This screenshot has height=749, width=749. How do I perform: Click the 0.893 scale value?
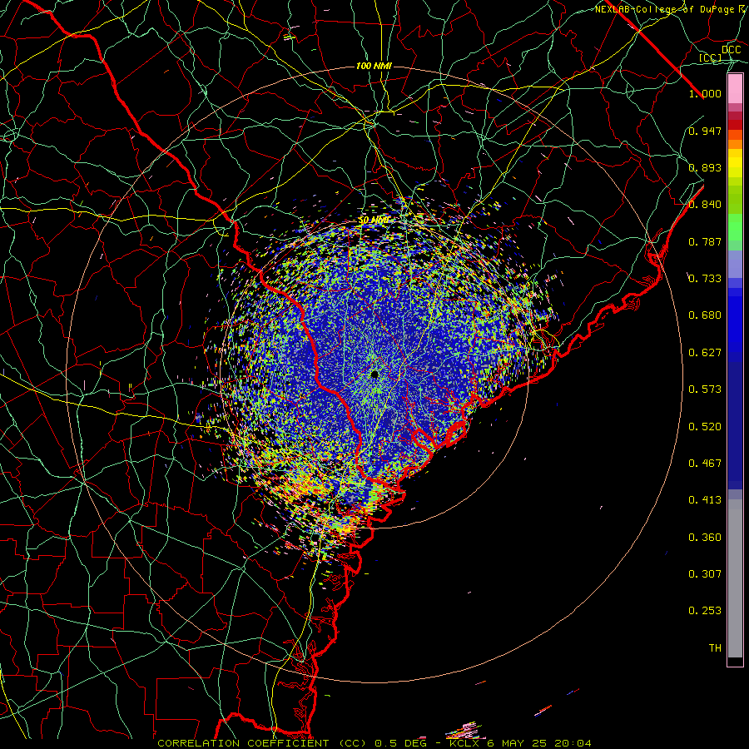click(x=705, y=167)
